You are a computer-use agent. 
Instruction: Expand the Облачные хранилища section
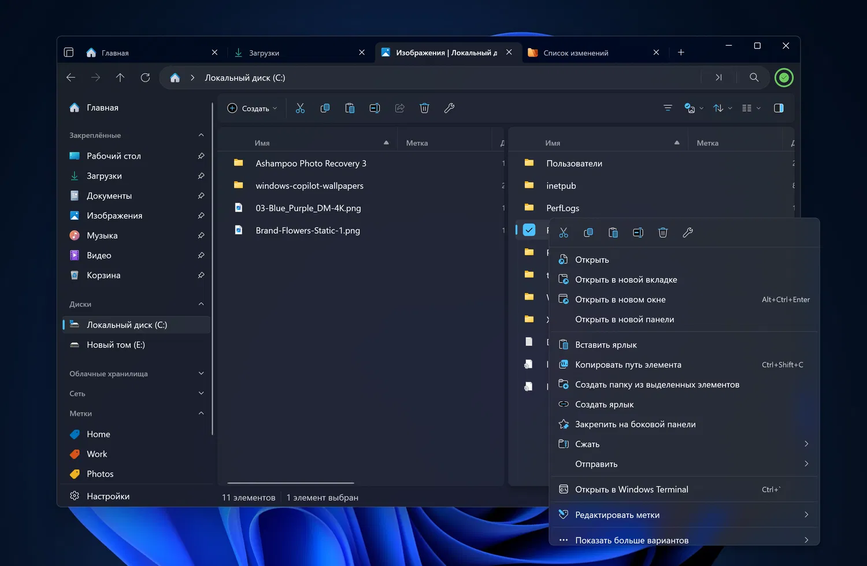tap(201, 373)
